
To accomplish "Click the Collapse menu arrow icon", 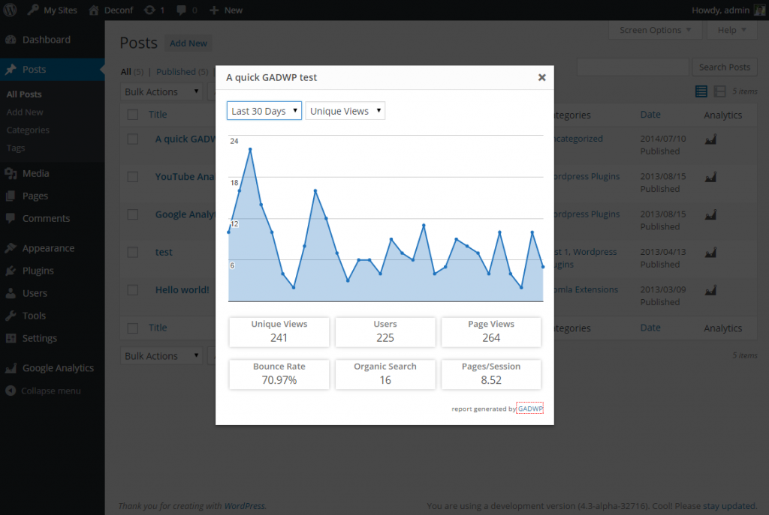I will (11, 391).
